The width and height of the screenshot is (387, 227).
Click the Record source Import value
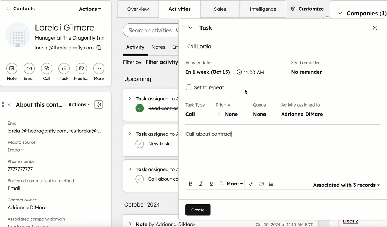16,150
